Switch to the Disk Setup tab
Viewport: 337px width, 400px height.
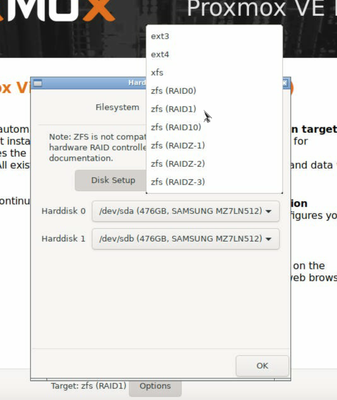click(113, 180)
